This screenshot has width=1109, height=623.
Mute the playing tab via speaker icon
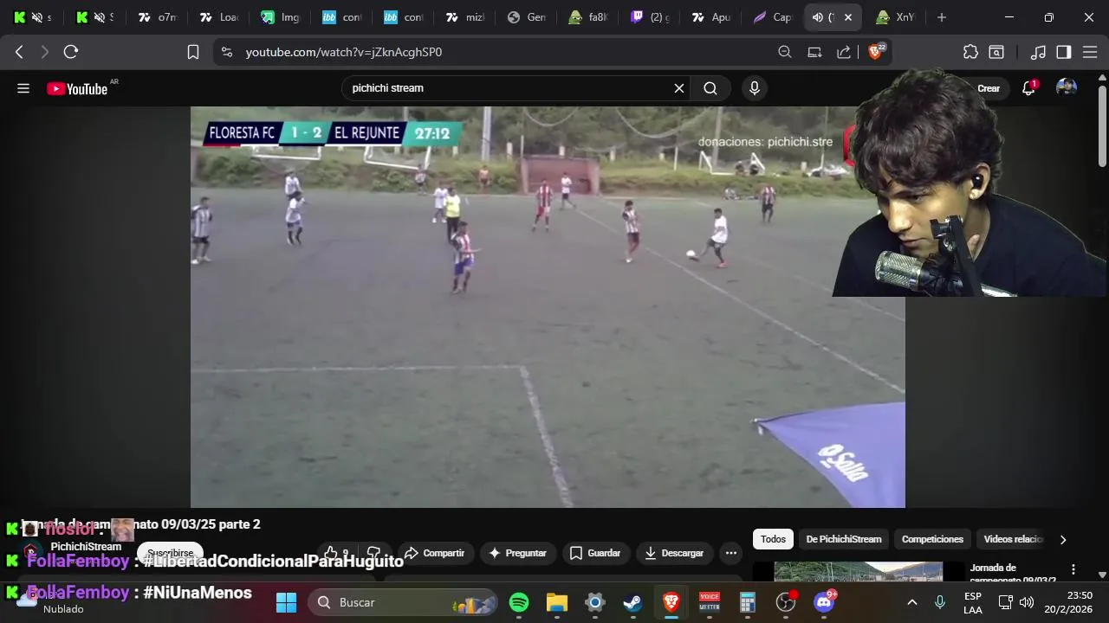(x=817, y=17)
